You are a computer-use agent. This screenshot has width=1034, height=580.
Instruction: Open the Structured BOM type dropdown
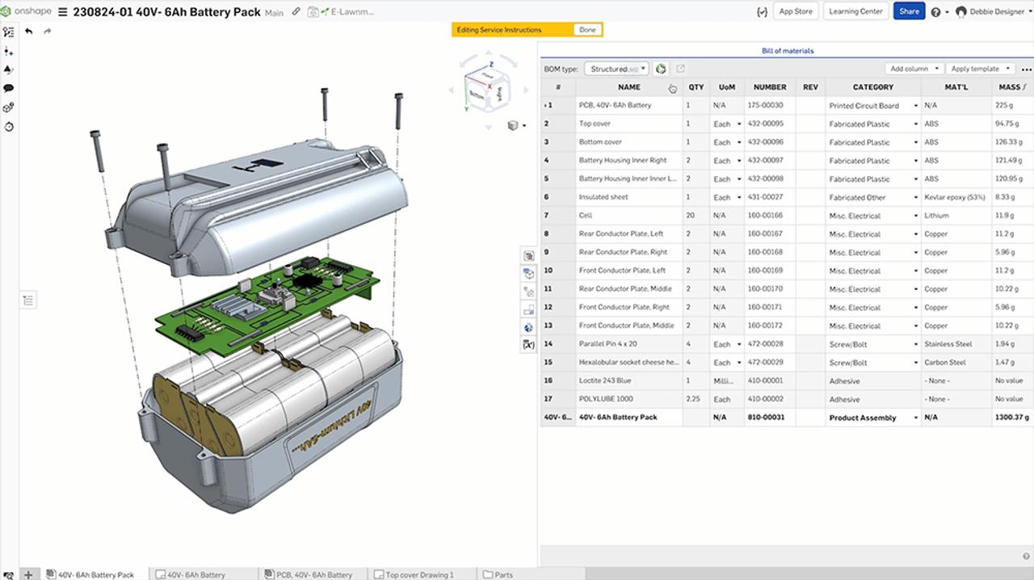(x=616, y=69)
